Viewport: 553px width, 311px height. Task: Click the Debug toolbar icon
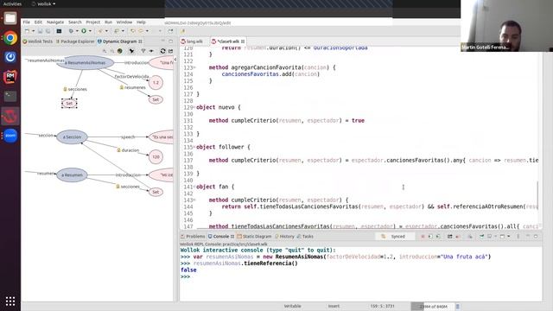[x=71, y=31]
